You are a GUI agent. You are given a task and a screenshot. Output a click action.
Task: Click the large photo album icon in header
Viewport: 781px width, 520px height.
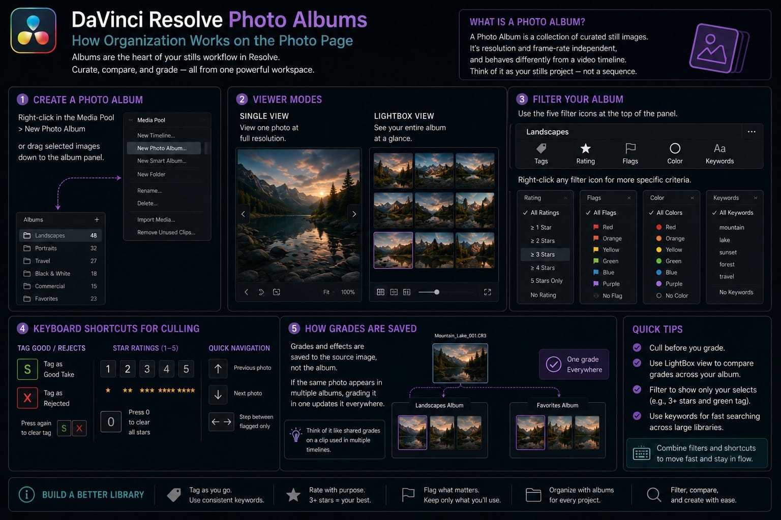718,47
